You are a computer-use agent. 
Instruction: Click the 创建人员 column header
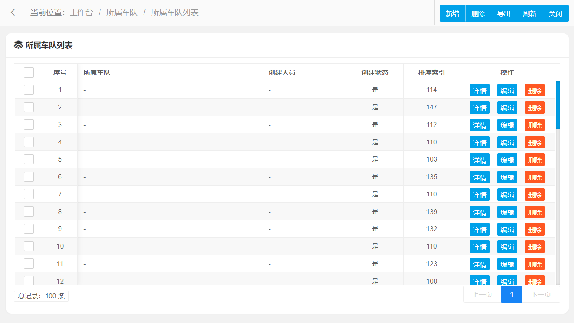304,72
